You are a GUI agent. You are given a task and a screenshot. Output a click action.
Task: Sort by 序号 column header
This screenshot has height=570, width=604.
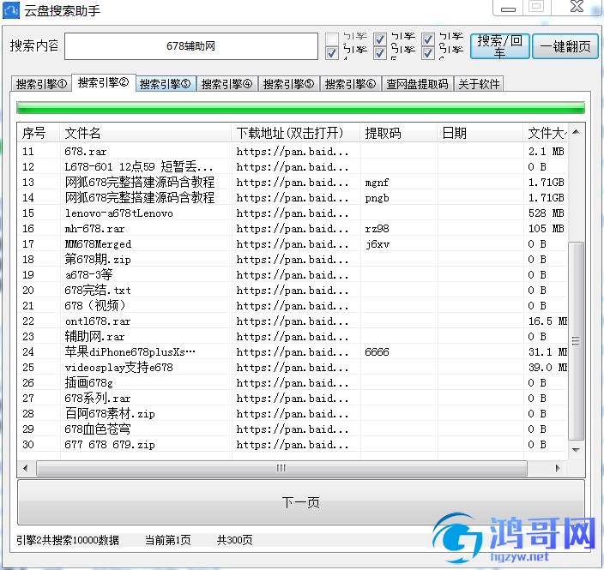(39, 133)
